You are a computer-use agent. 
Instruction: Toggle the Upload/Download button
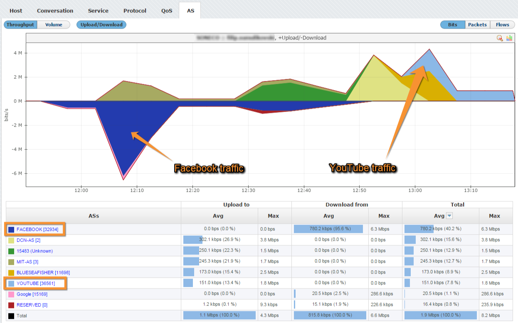101,25
